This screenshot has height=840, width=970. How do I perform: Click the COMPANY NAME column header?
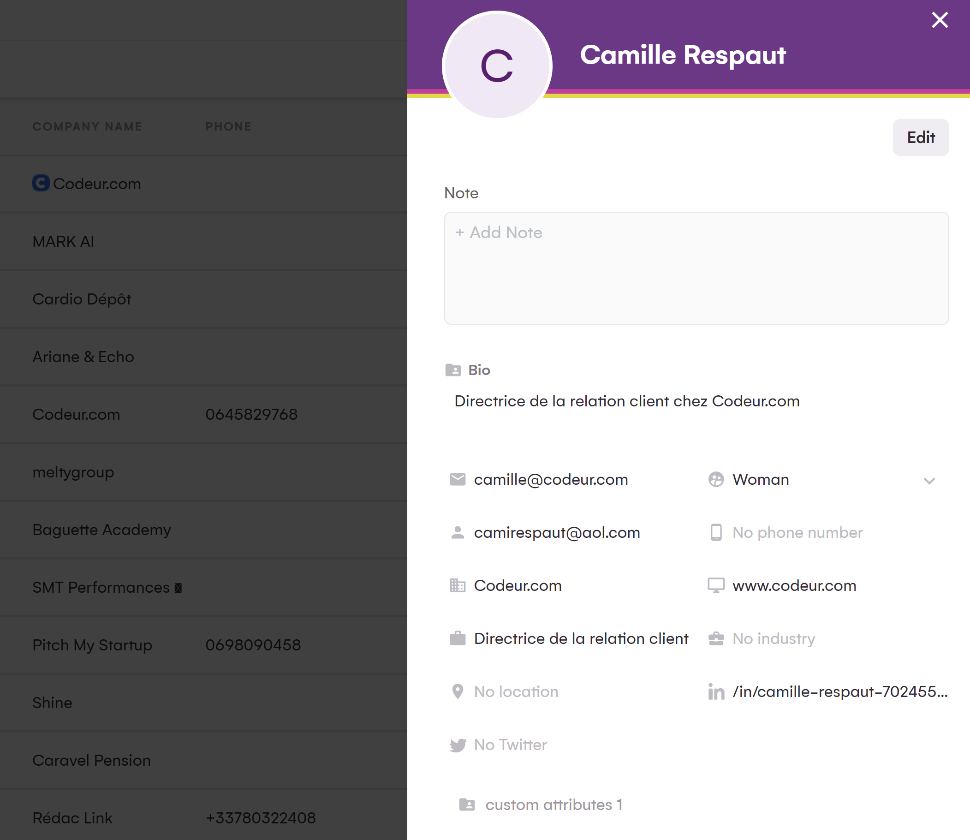pos(87,126)
